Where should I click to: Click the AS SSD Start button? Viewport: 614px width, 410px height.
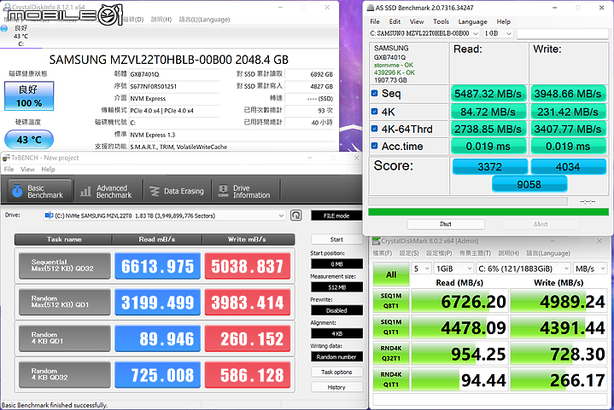pos(446,224)
